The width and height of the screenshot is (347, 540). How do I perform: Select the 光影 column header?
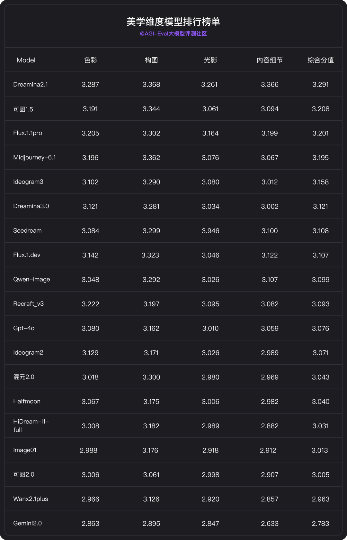click(x=210, y=60)
